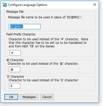Click the text about replacing the '#' character

coord(48,39)
